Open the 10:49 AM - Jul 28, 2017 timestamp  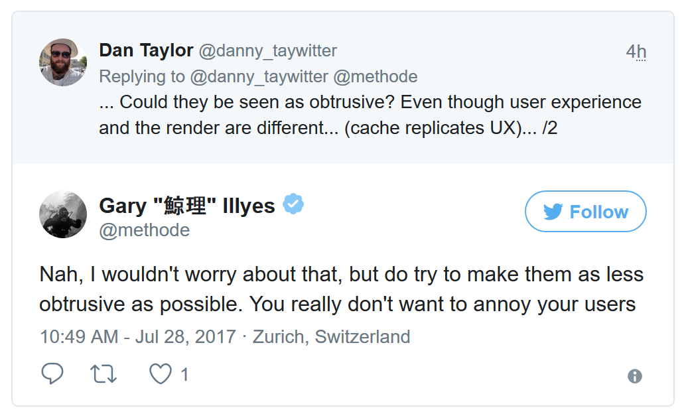137,336
